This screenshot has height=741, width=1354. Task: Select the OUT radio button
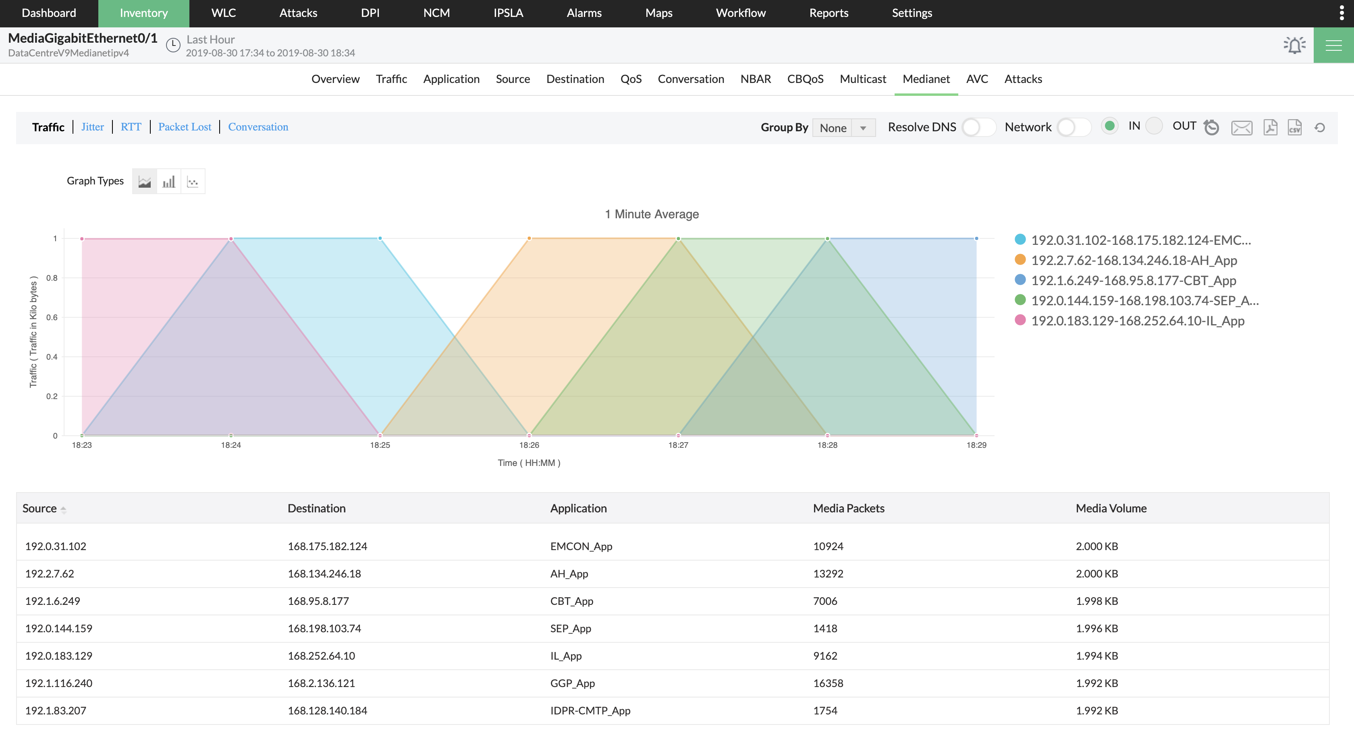[x=1154, y=126]
